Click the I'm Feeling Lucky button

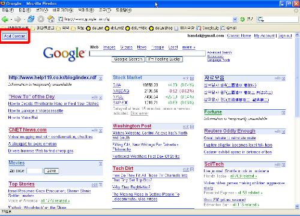(x=164, y=59)
